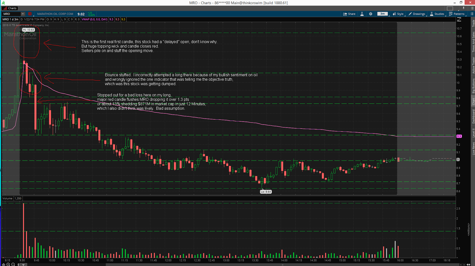Open the Big Buttons side tab
Screen dimensions: 475x266
pyautogui.click(x=473, y=86)
